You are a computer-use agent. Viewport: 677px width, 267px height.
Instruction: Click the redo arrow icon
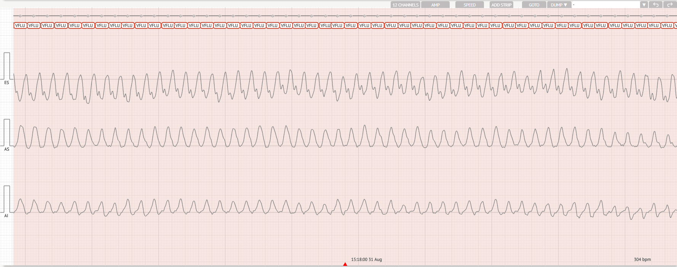coord(669,5)
